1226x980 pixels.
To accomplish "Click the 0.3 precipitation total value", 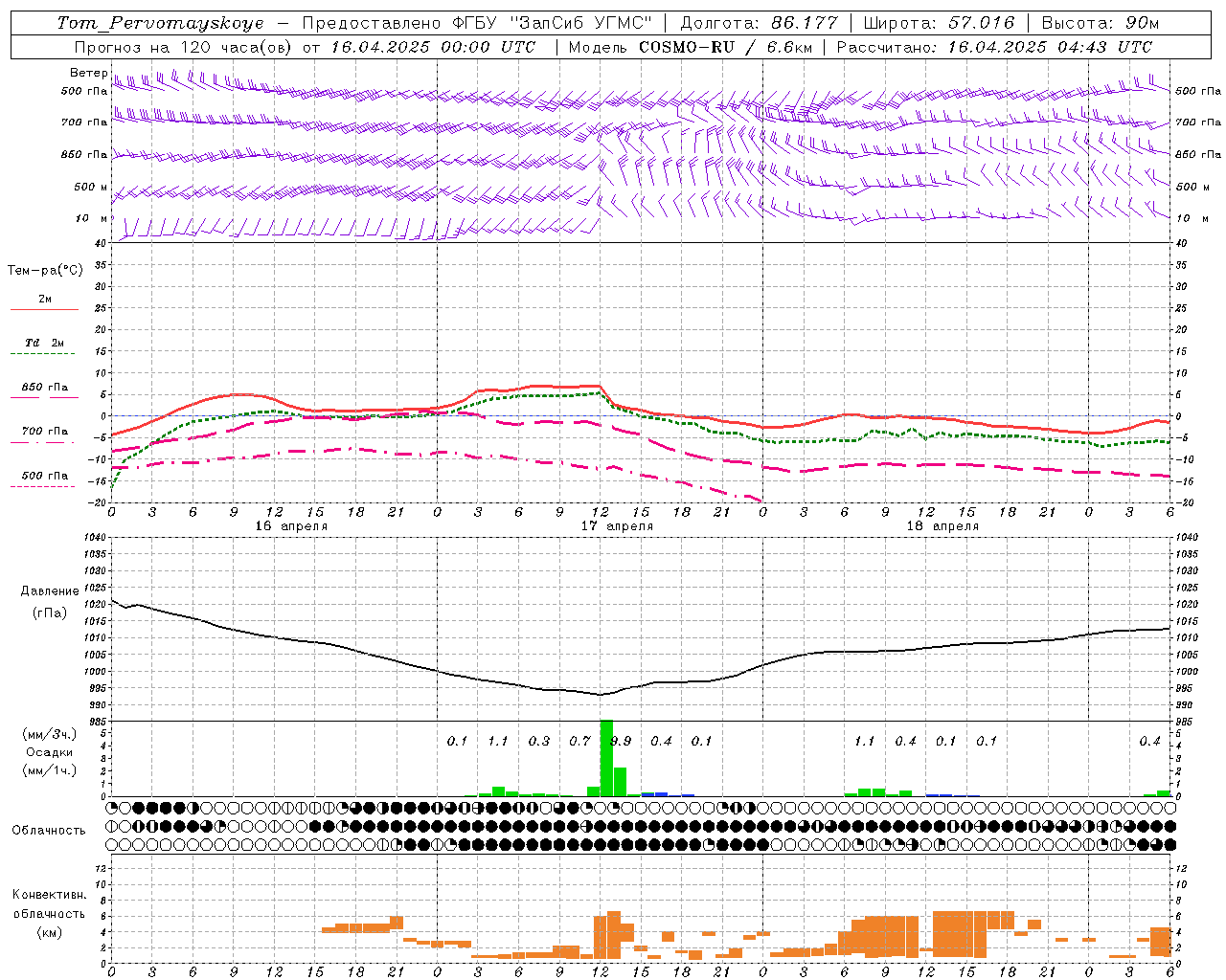I will pyautogui.click(x=539, y=741).
